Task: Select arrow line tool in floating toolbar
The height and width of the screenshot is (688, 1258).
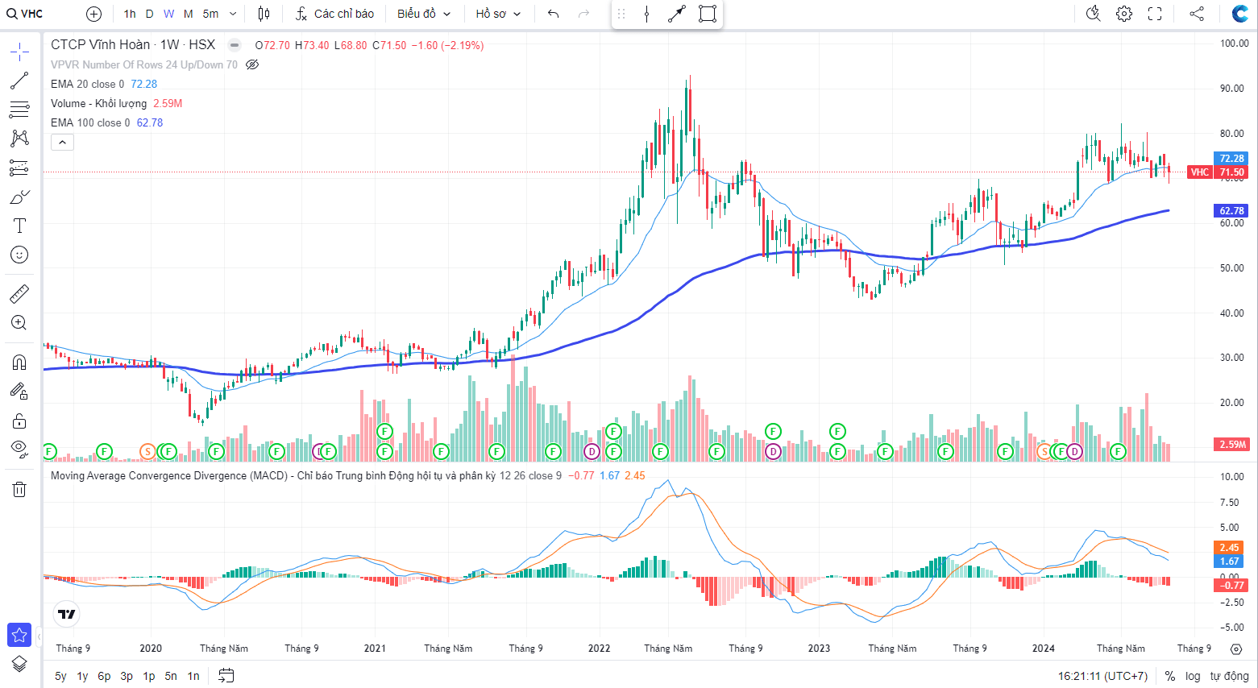Action: coord(677,14)
